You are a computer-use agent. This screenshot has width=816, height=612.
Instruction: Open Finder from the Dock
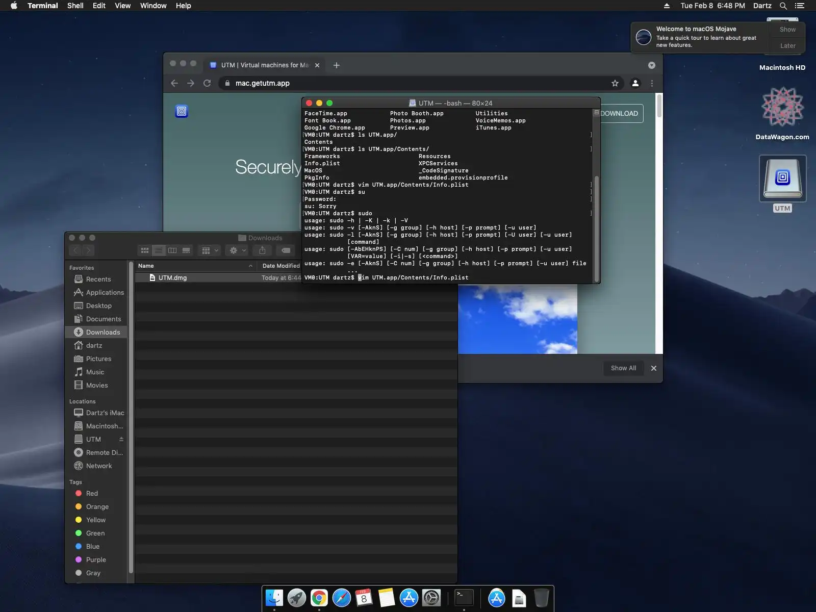coord(274,598)
